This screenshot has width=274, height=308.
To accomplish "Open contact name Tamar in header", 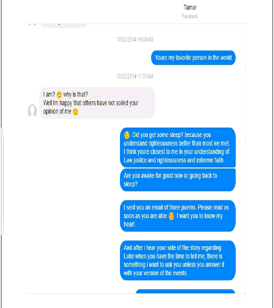I will 190,7.
